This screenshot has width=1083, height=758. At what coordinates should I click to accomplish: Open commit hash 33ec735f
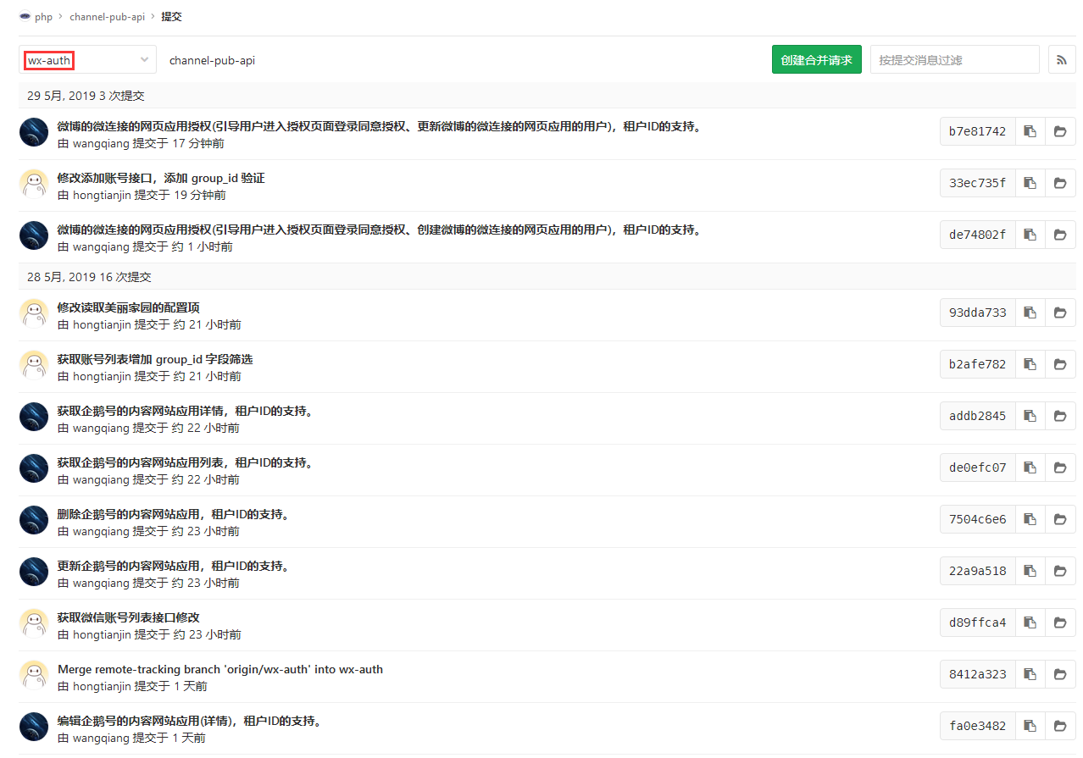977,183
